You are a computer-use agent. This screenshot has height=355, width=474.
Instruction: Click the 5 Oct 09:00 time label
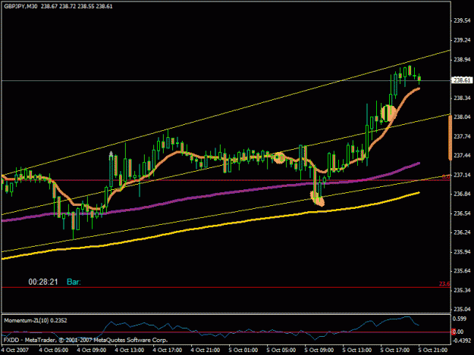click(x=319, y=350)
